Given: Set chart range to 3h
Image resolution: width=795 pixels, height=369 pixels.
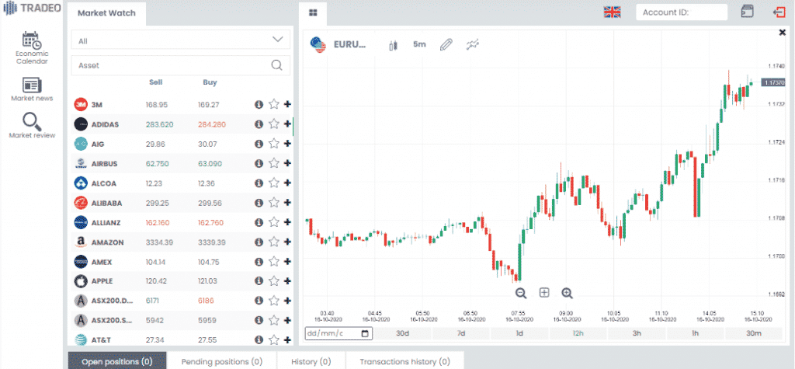Looking at the screenshot, I should pyautogui.click(x=637, y=333).
